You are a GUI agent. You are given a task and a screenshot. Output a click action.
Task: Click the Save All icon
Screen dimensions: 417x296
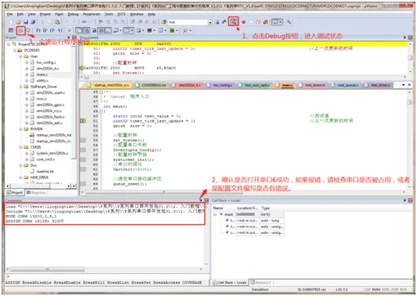coord(33,22)
